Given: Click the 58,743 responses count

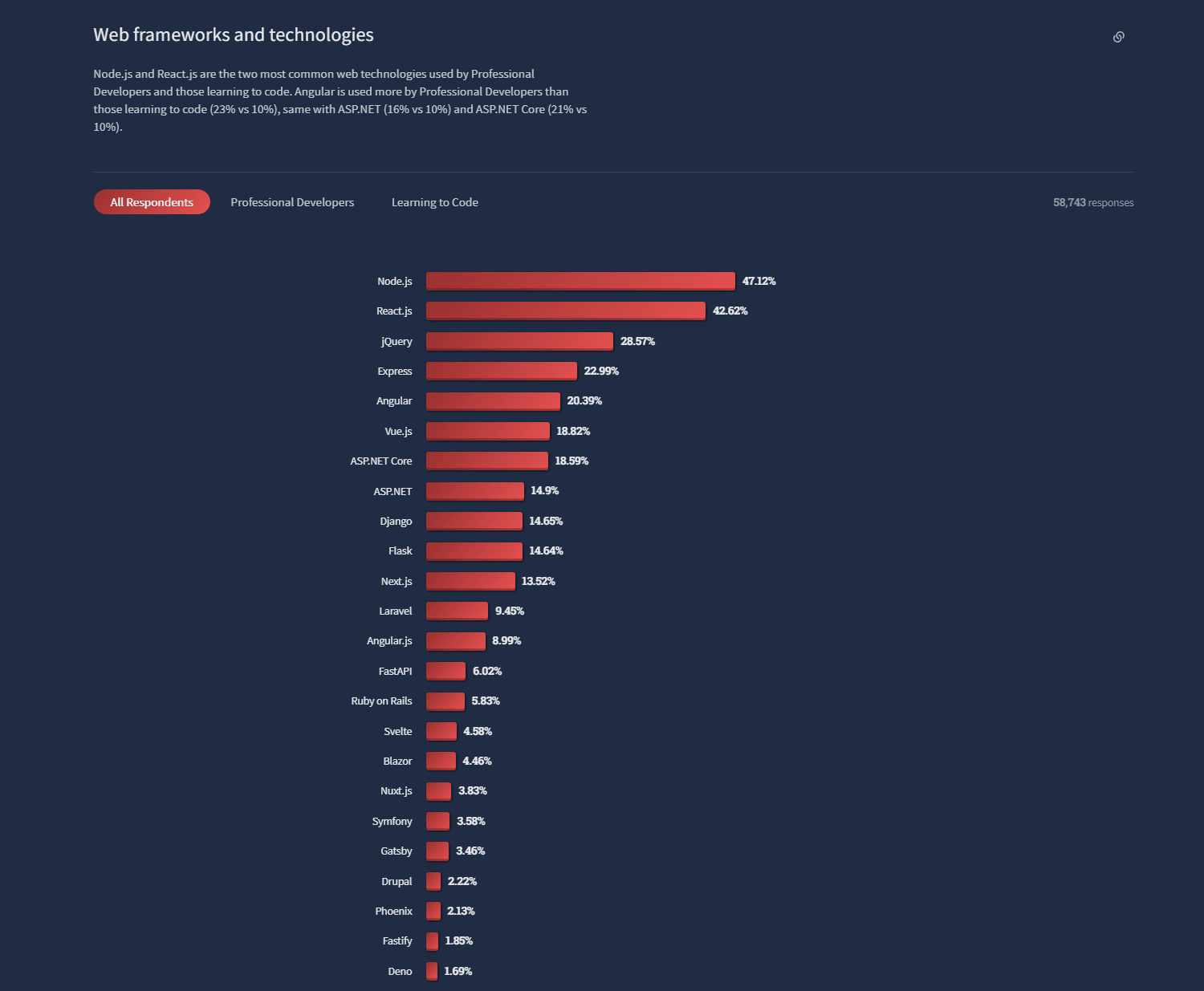Looking at the screenshot, I should (1092, 202).
